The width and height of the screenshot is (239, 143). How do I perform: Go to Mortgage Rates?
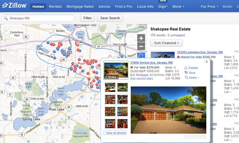[x=80, y=7]
